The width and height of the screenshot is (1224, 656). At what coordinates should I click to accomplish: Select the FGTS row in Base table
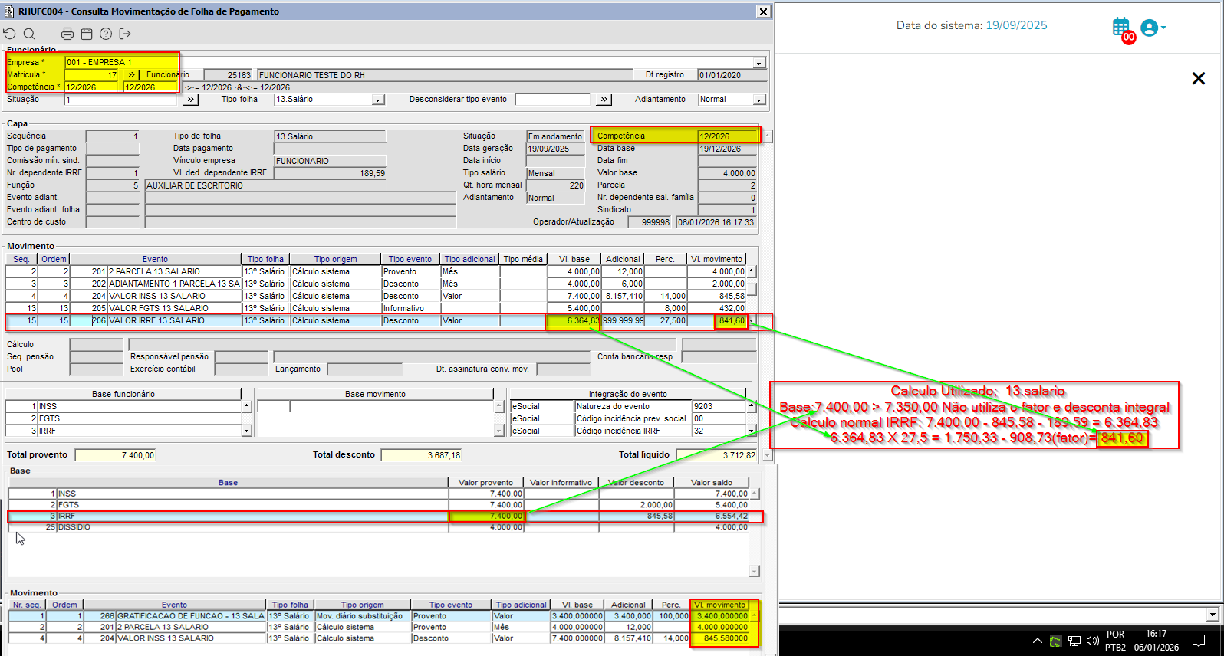[379, 505]
